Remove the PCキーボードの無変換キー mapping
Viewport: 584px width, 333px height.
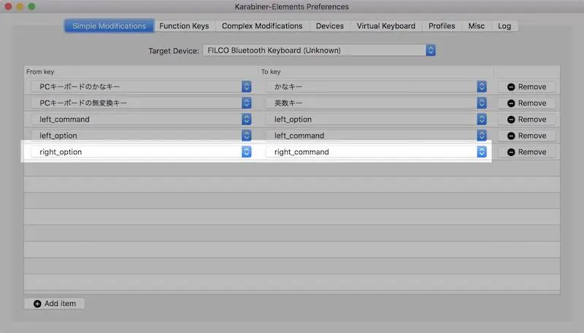coord(526,103)
